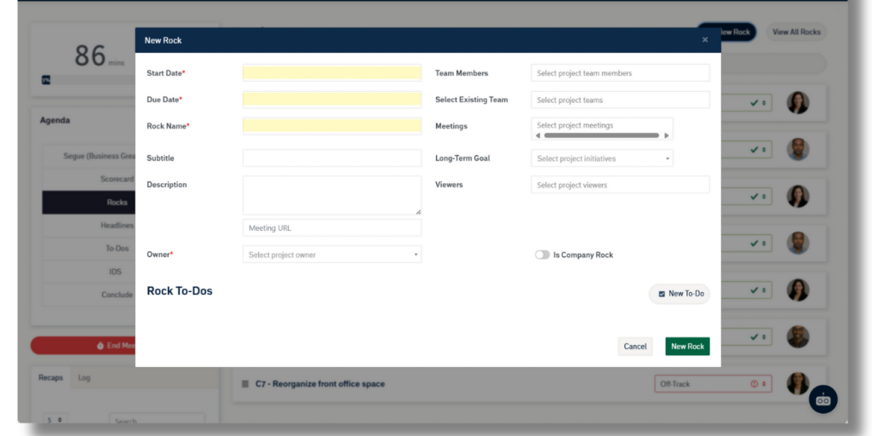Click the drag handle icon beside C7 rock
Screen dimensions: 872x436
244,384
